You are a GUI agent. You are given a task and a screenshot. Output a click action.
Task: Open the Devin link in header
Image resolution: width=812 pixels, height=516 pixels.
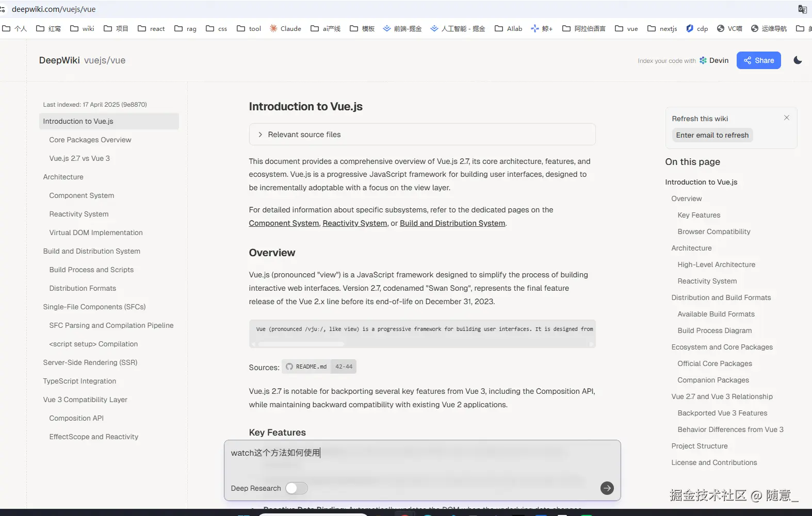click(714, 60)
